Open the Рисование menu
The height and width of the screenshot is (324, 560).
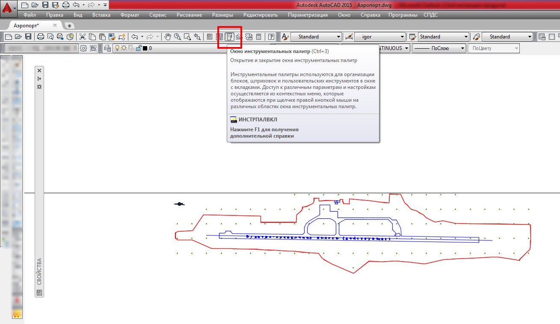tap(189, 15)
